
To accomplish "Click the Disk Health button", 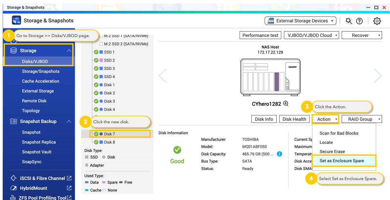I will 294,119.
